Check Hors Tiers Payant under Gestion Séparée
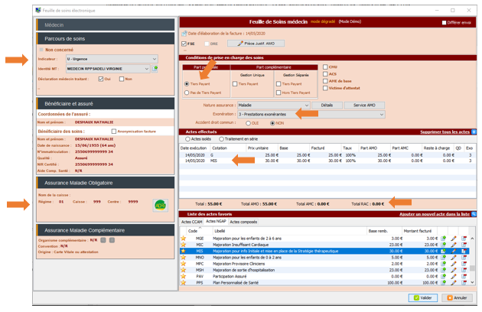482x312 pixels. click(x=278, y=93)
